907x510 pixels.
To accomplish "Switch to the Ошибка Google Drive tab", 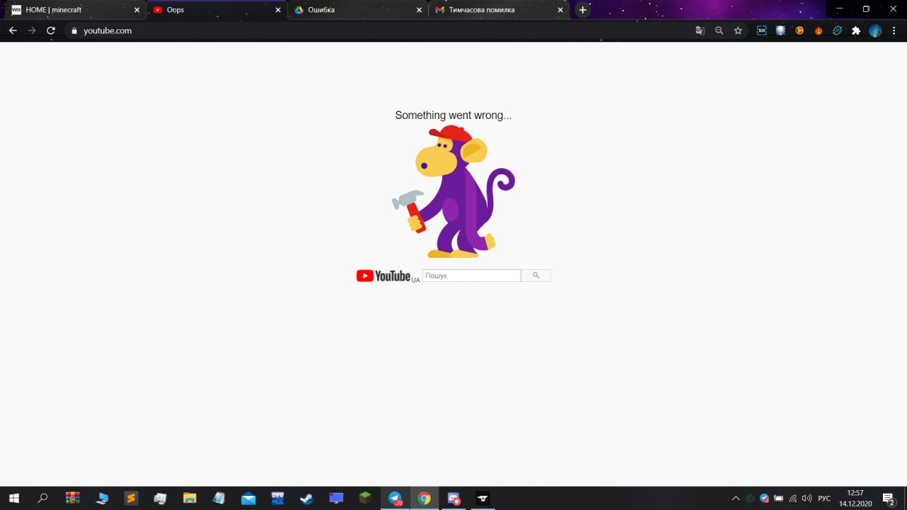I will point(358,10).
